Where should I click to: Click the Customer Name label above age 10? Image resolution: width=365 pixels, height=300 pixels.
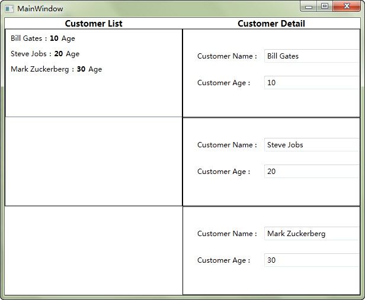(227, 56)
